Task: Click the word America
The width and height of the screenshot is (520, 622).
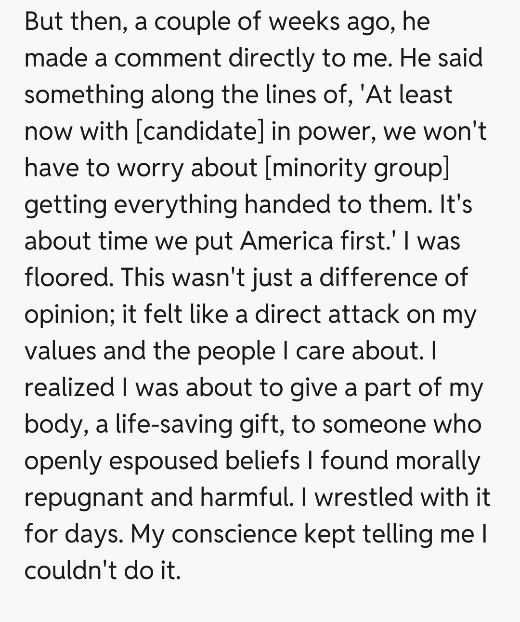Action: pyautogui.click(x=286, y=241)
